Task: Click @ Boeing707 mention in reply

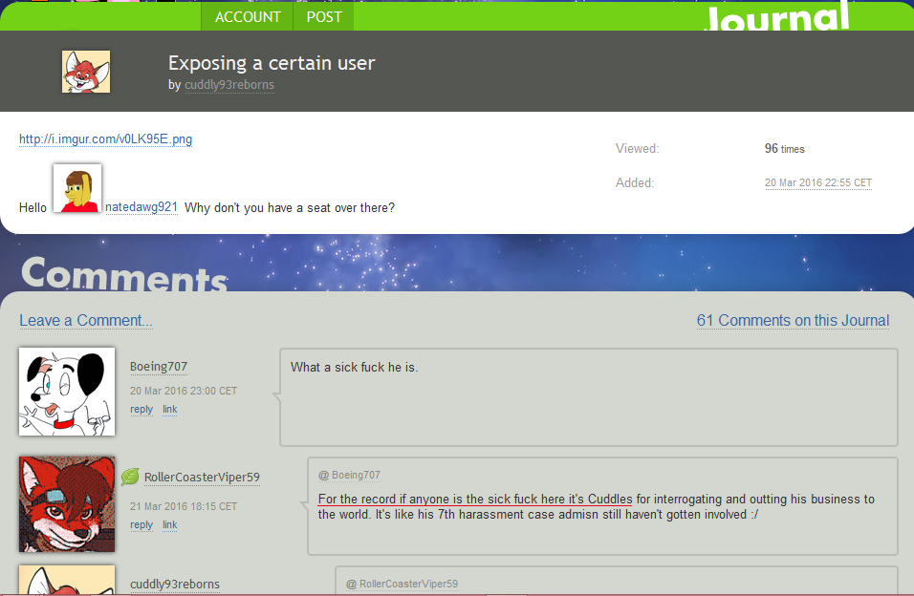Action: pyautogui.click(x=349, y=475)
